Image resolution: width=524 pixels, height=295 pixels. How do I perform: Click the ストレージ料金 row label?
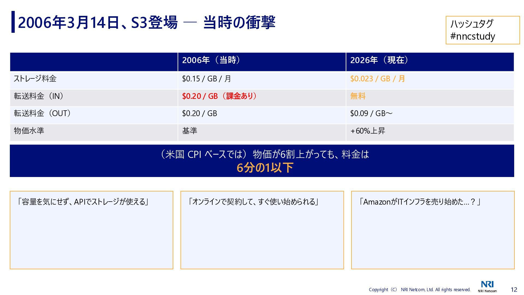point(35,79)
